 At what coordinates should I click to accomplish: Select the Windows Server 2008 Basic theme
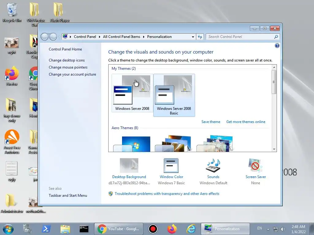[174, 95]
